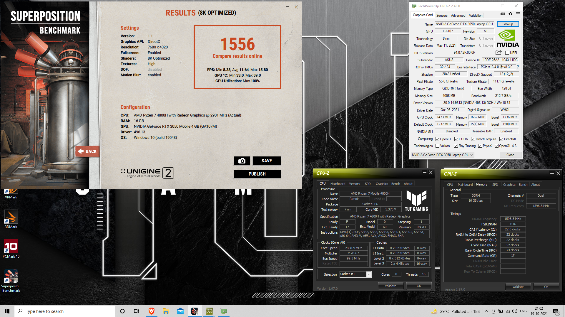565x317 pixels.
Task: Toggle Vulkan checkbox in GPU-Z
Action: click(437, 146)
